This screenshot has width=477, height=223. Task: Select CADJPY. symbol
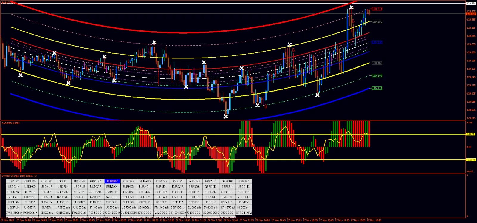click(x=128, y=192)
